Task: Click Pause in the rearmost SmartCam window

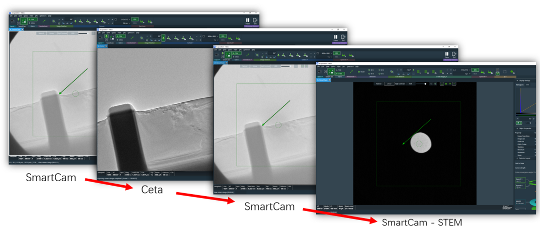Action: pyautogui.click(x=247, y=21)
